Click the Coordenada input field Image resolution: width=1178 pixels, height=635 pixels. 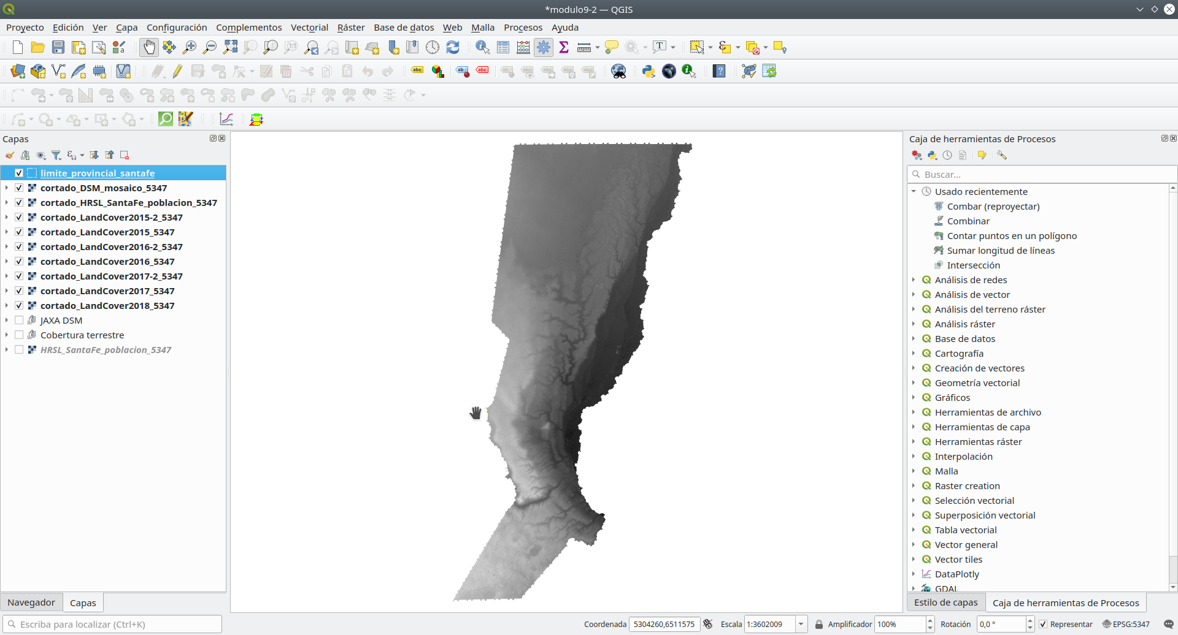click(664, 624)
